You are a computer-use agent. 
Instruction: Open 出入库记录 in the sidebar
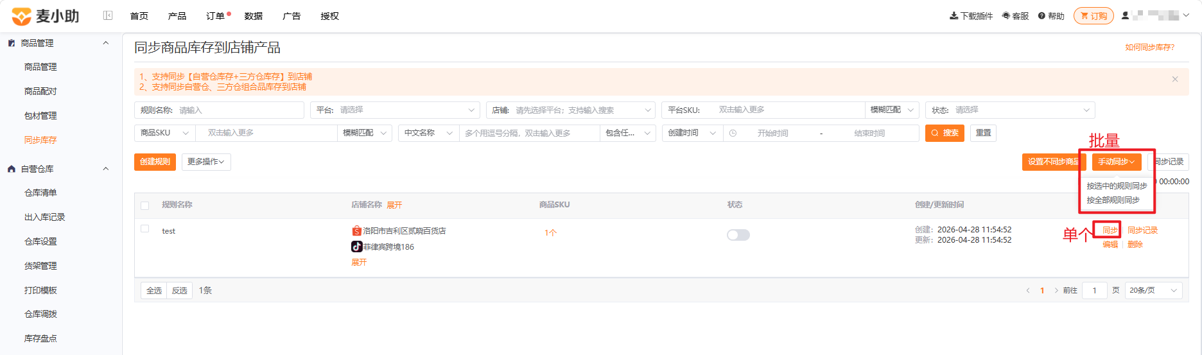[x=45, y=217]
